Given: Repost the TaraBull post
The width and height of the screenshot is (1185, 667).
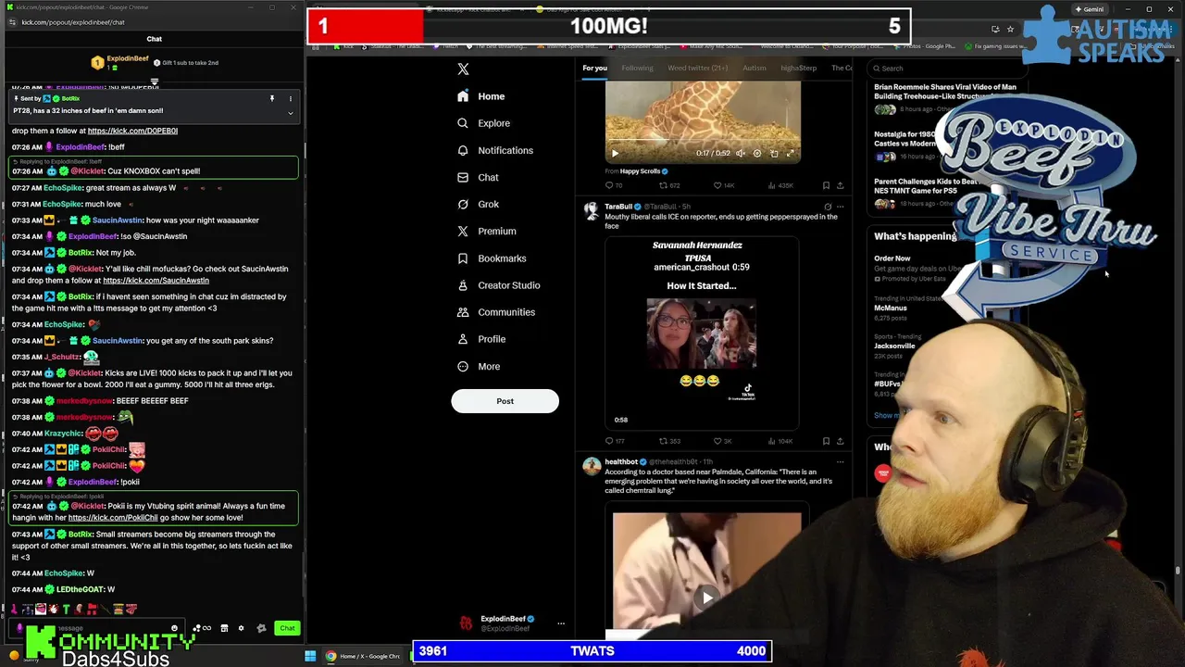Looking at the screenshot, I should point(667,441).
